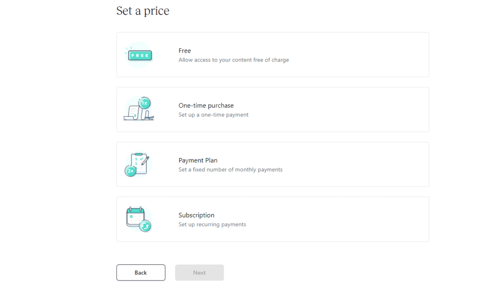The image size is (501, 299).
Task: Click "Set up recurring payments" description
Action: [x=212, y=225]
